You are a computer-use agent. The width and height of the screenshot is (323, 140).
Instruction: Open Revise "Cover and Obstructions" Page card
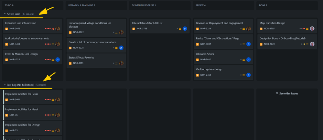(x=223, y=42)
